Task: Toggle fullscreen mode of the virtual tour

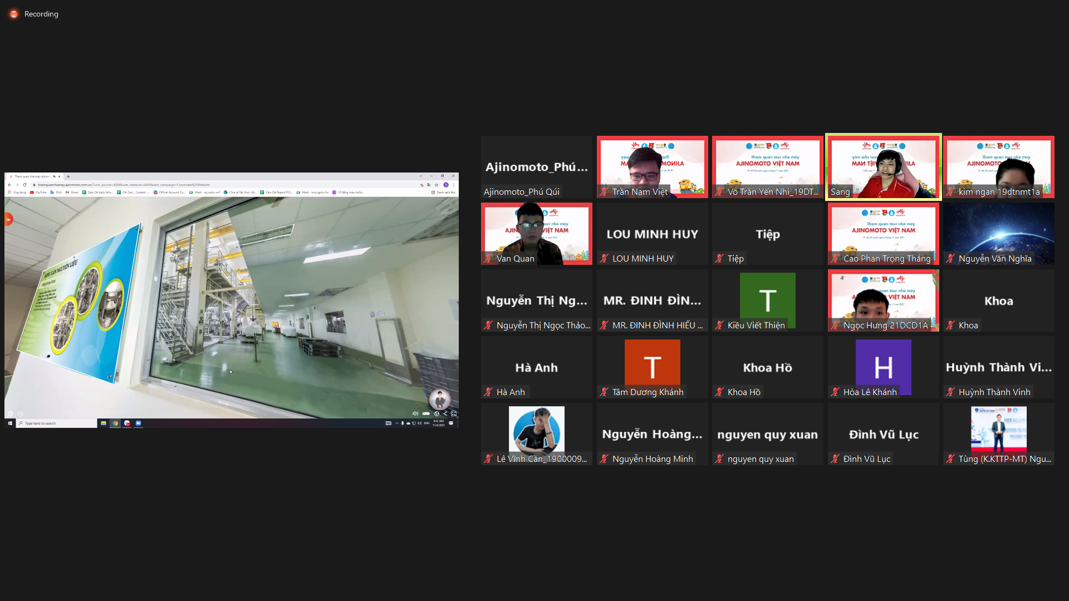Action: (x=454, y=413)
